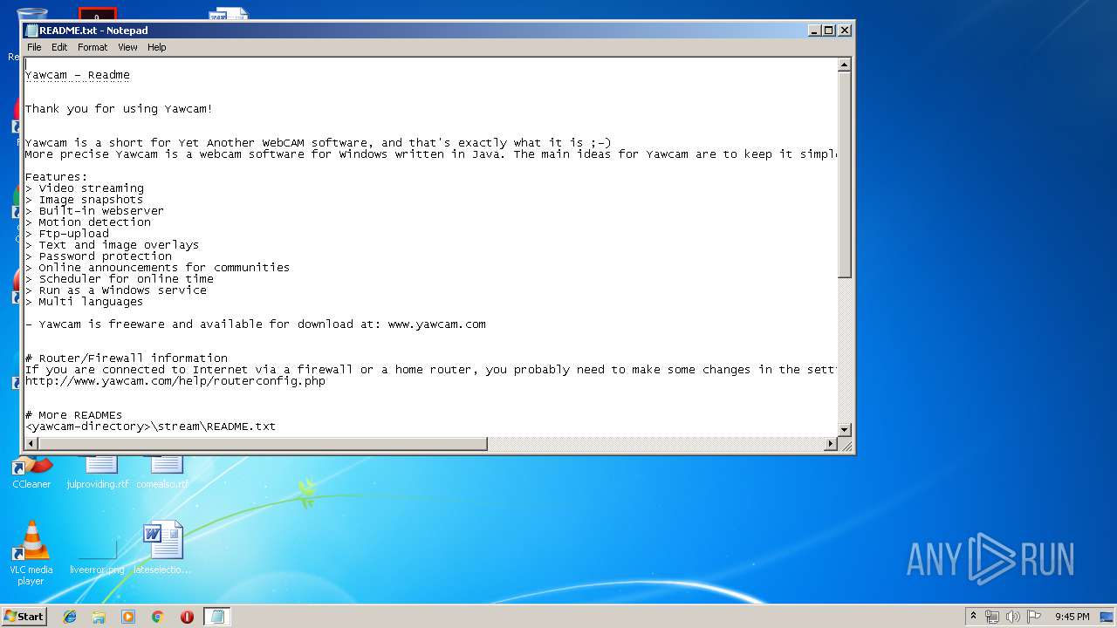
Task: Open the Start menu
Action: point(24,617)
